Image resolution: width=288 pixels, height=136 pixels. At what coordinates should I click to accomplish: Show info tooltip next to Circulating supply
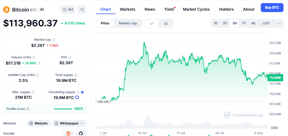point(78,92)
